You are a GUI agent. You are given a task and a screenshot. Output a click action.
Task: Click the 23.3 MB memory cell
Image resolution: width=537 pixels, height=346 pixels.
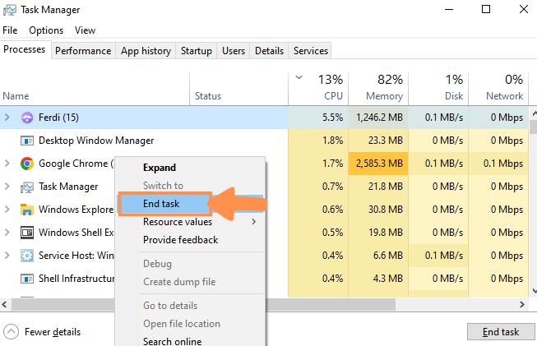pos(378,141)
